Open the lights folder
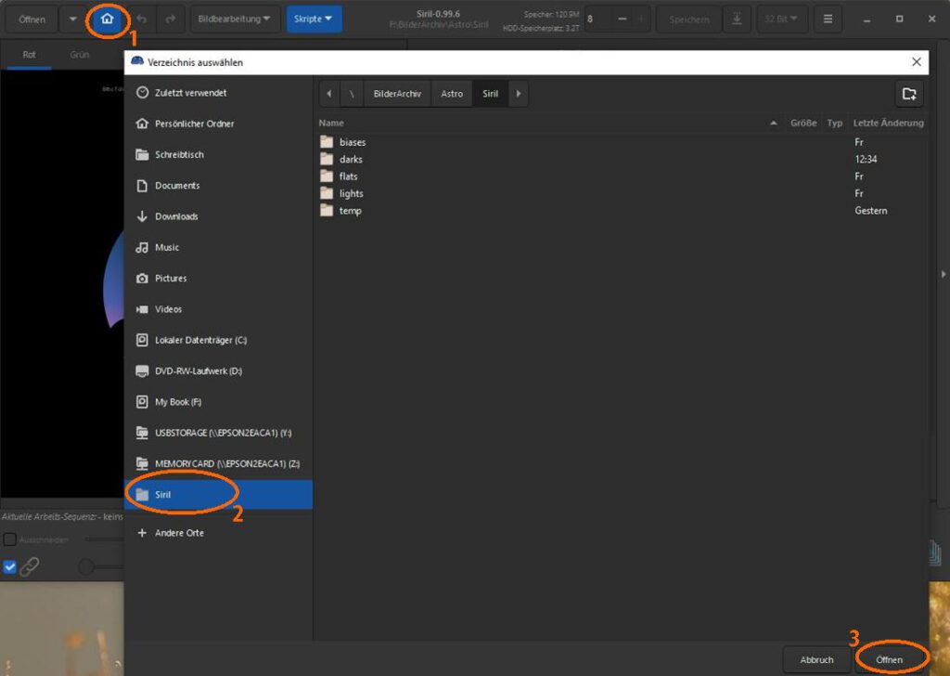950x676 pixels. click(351, 193)
